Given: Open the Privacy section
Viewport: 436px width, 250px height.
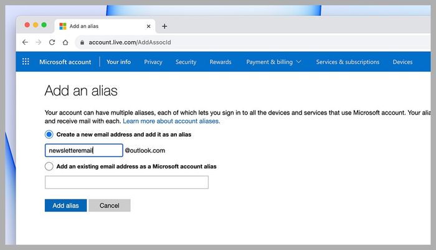Looking at the screenshot, I should click(x=153, y=62).
